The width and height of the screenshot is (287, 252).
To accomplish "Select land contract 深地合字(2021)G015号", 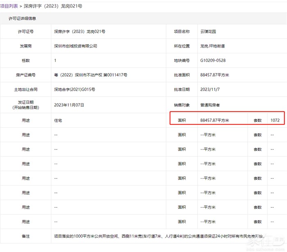I will 75,89.
